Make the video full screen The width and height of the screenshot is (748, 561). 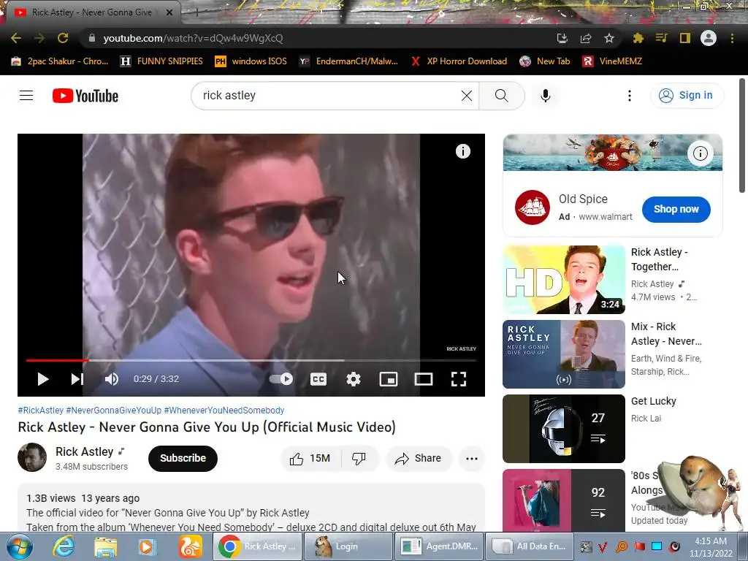(x=459, y=379)
